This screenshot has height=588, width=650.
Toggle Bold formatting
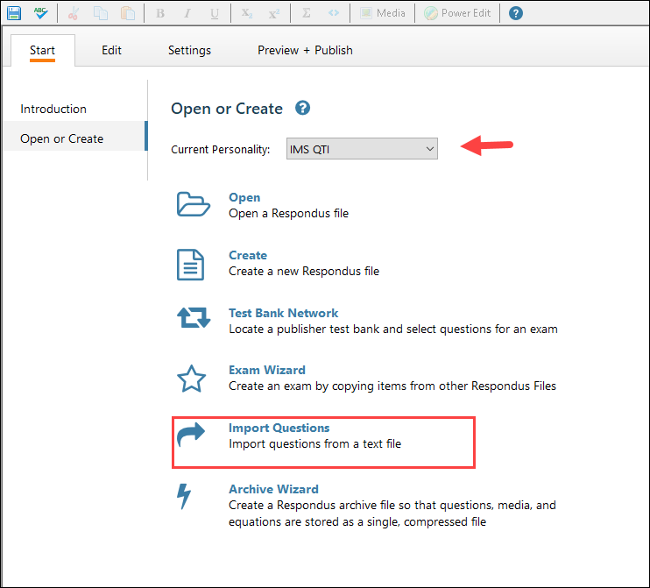(160, 14)
